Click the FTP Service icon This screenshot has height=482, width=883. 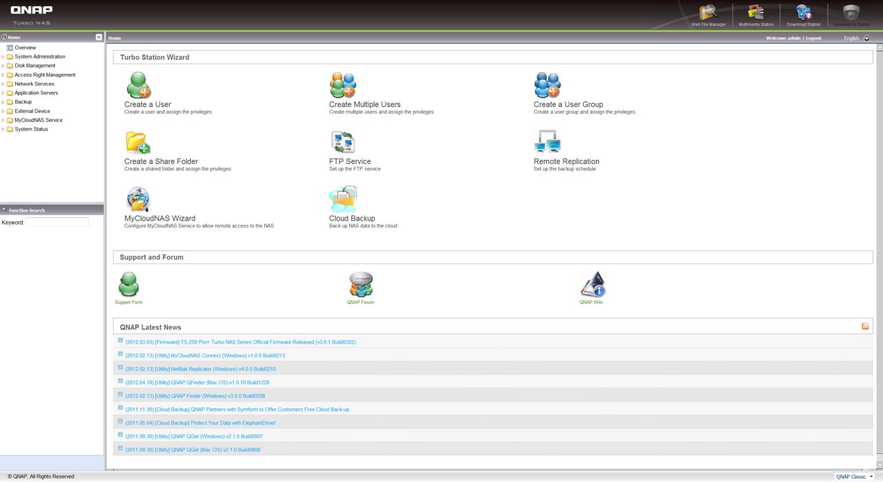pyautogui.click(x=343, y=143)
